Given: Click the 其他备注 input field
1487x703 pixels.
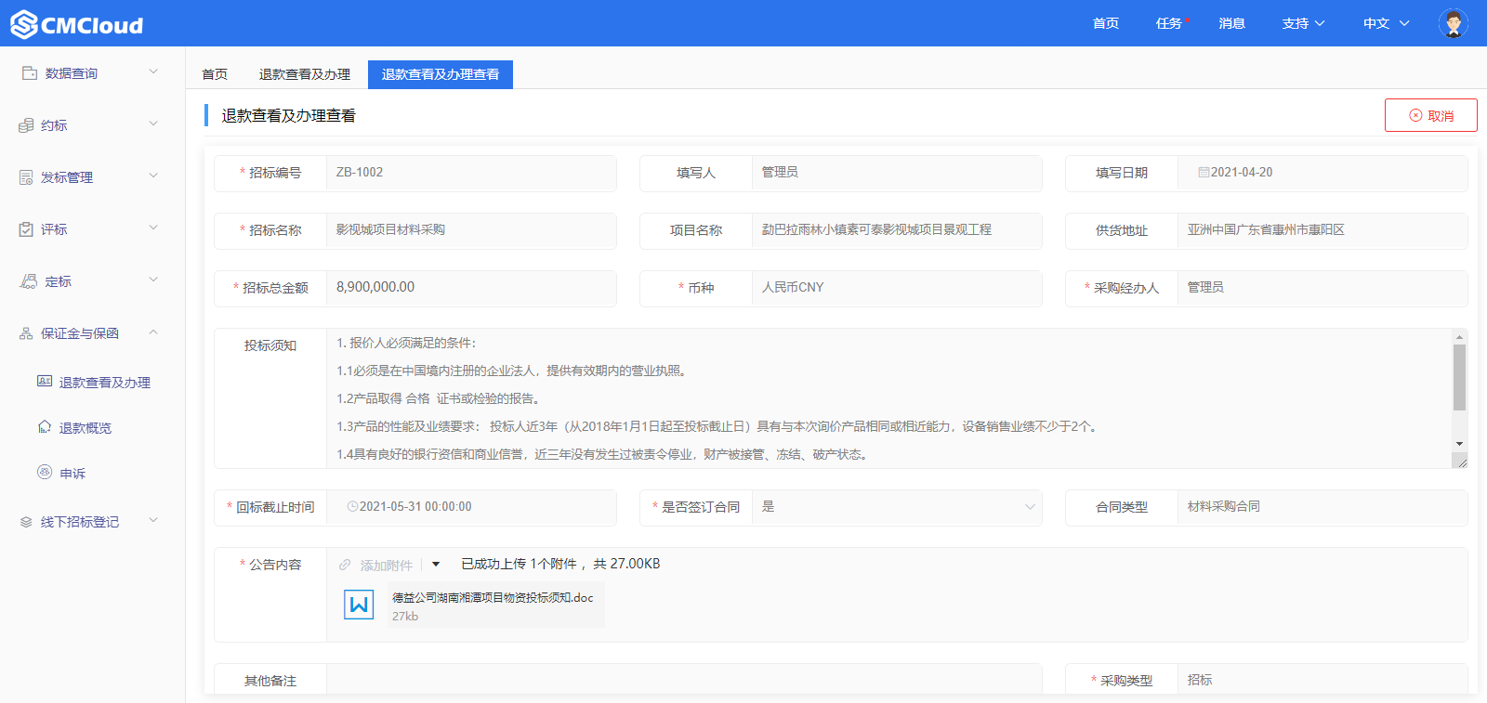Looking at the screenshot, I should pos(684,680).
